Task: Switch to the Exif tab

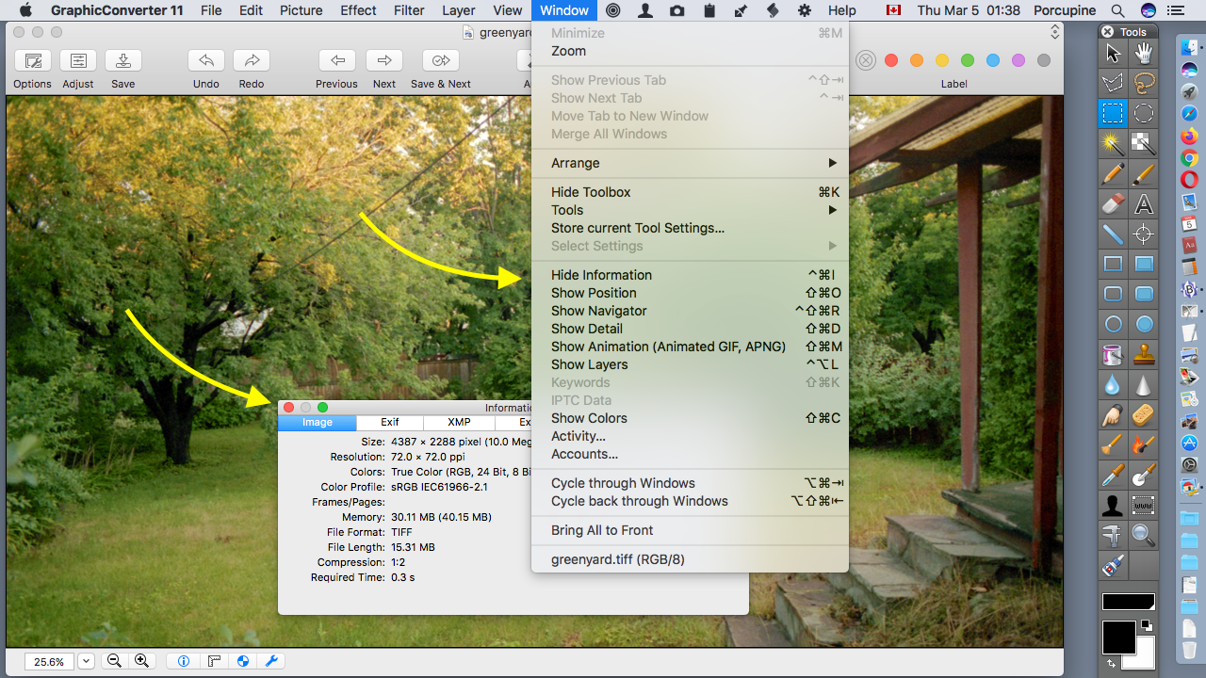Action: pyautogui.click(x=390, y=423)
